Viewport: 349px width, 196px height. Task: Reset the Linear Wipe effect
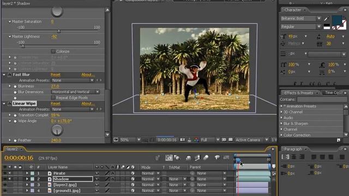(56, 103)
